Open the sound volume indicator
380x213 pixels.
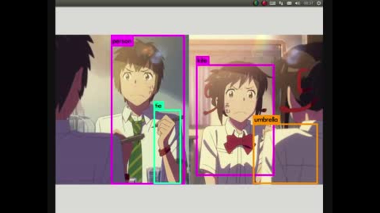[x=298, y=3]
